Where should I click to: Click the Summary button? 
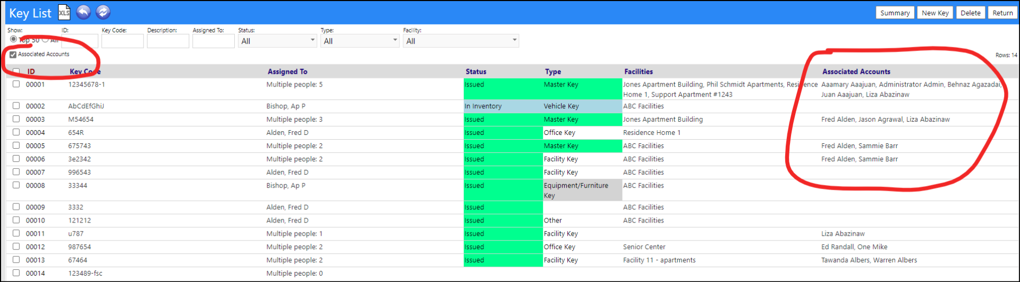(895, 13)
